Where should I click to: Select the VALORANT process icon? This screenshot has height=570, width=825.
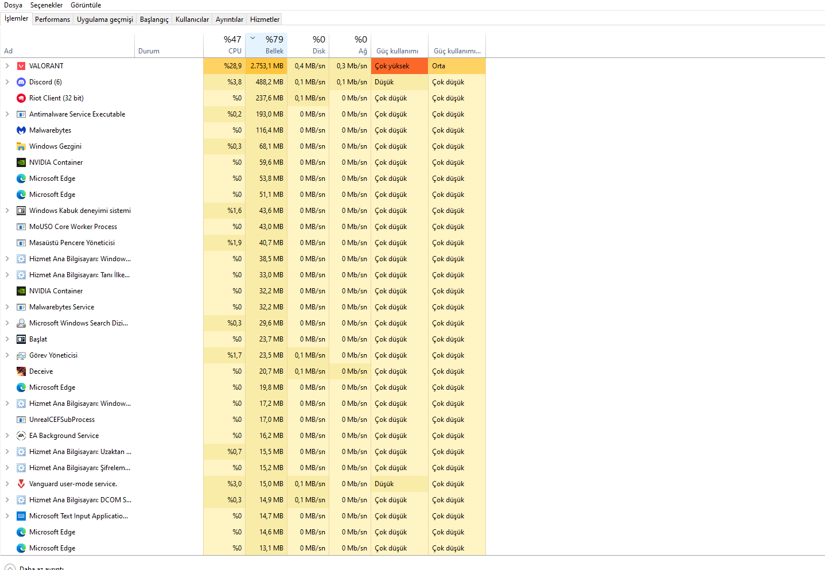tap(21, 66)
